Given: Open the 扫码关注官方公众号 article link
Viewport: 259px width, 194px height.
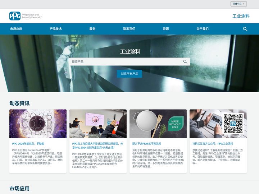Looking at the screenshot, I should pos(213,144).
